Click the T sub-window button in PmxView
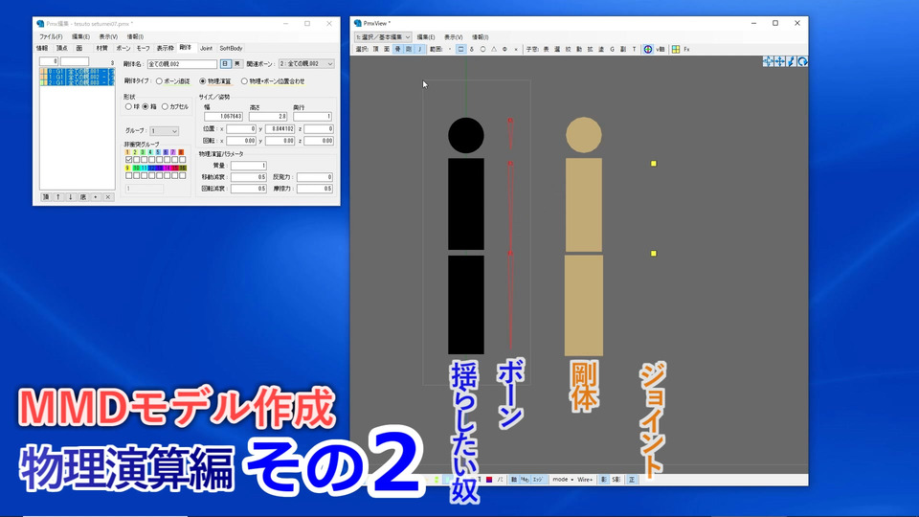The height and width of the screenshot is (517, 919). point(634,49)
